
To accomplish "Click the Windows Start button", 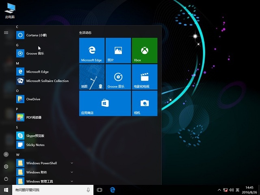I will pyautogui.click(x=6, y=190).
